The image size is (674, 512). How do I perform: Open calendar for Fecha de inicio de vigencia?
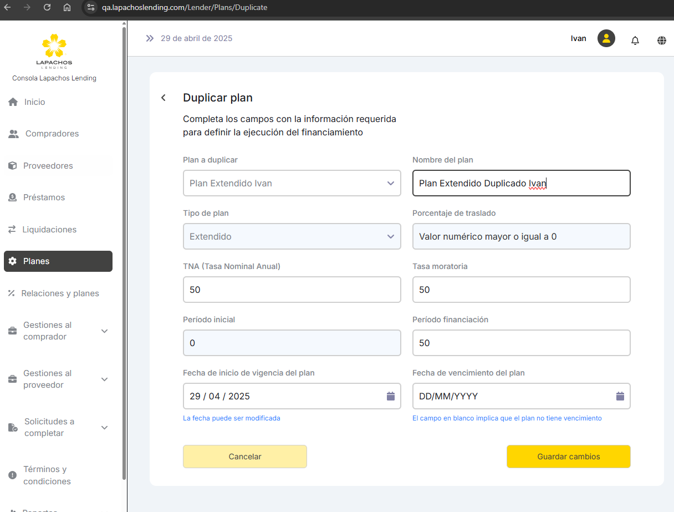[x=390, y=396]
